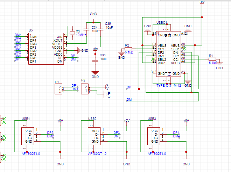Click the R1 resistor symbol

click(212, 59)
